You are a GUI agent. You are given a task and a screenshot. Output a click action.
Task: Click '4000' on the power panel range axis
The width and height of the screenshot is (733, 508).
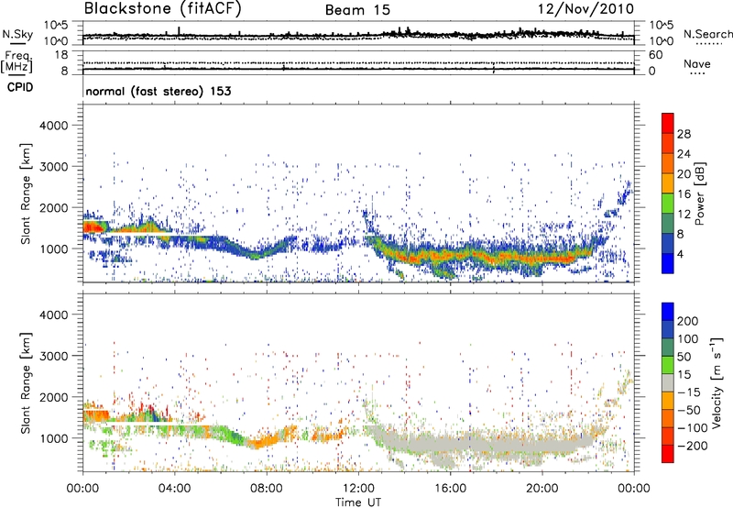53,126
